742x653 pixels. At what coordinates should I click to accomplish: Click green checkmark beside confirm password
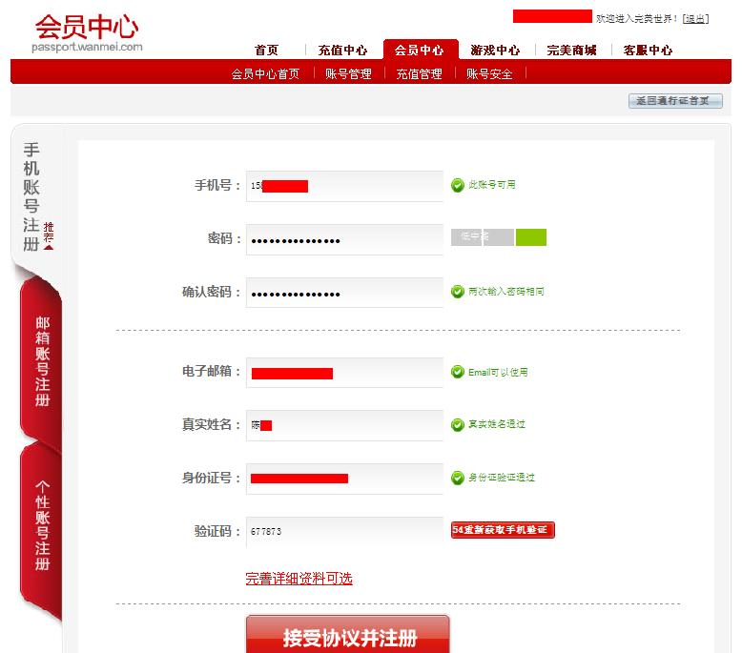(457, 292)
